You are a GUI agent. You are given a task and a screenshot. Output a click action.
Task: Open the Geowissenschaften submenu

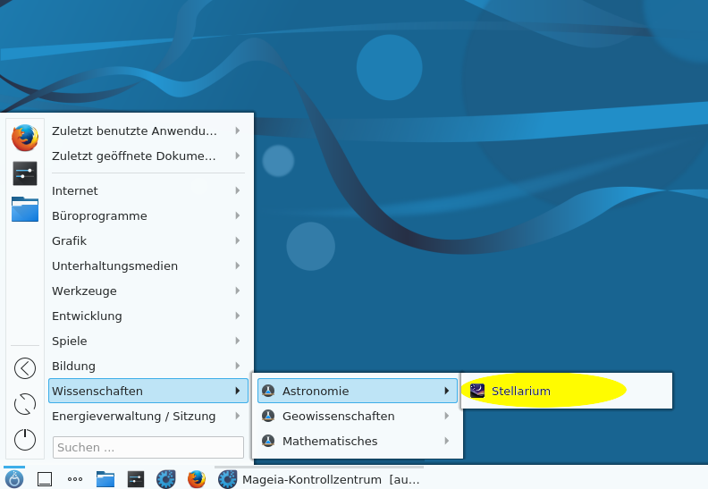tap(358, 416)
